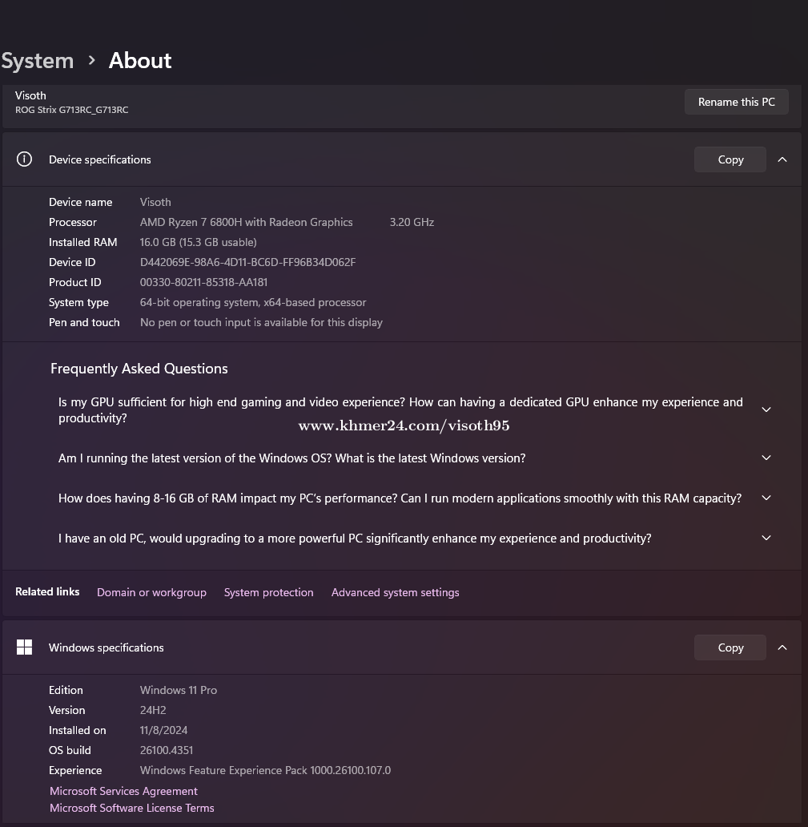The width and height of the screenshot is (808, 827).
Task: Click the processor name AMD Ryzen 7 6800H
Action: tap(246, 222)
